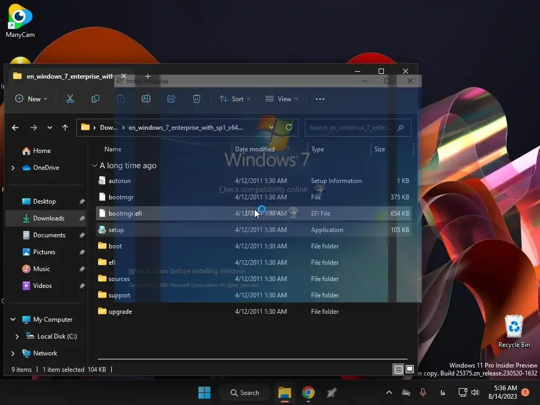Select the setup application
The height and width of the screenshot is (405, 540).
[254, 230]
